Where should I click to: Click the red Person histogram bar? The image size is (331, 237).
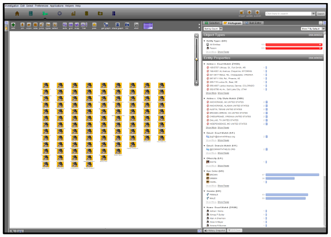click(294, 48)
